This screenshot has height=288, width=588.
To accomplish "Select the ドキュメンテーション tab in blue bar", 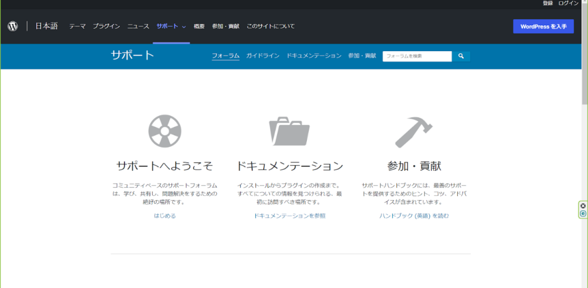I will (314, 56).
